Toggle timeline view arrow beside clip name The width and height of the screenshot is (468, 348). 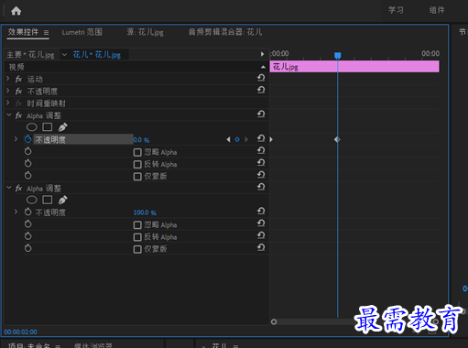click(262, 54)
